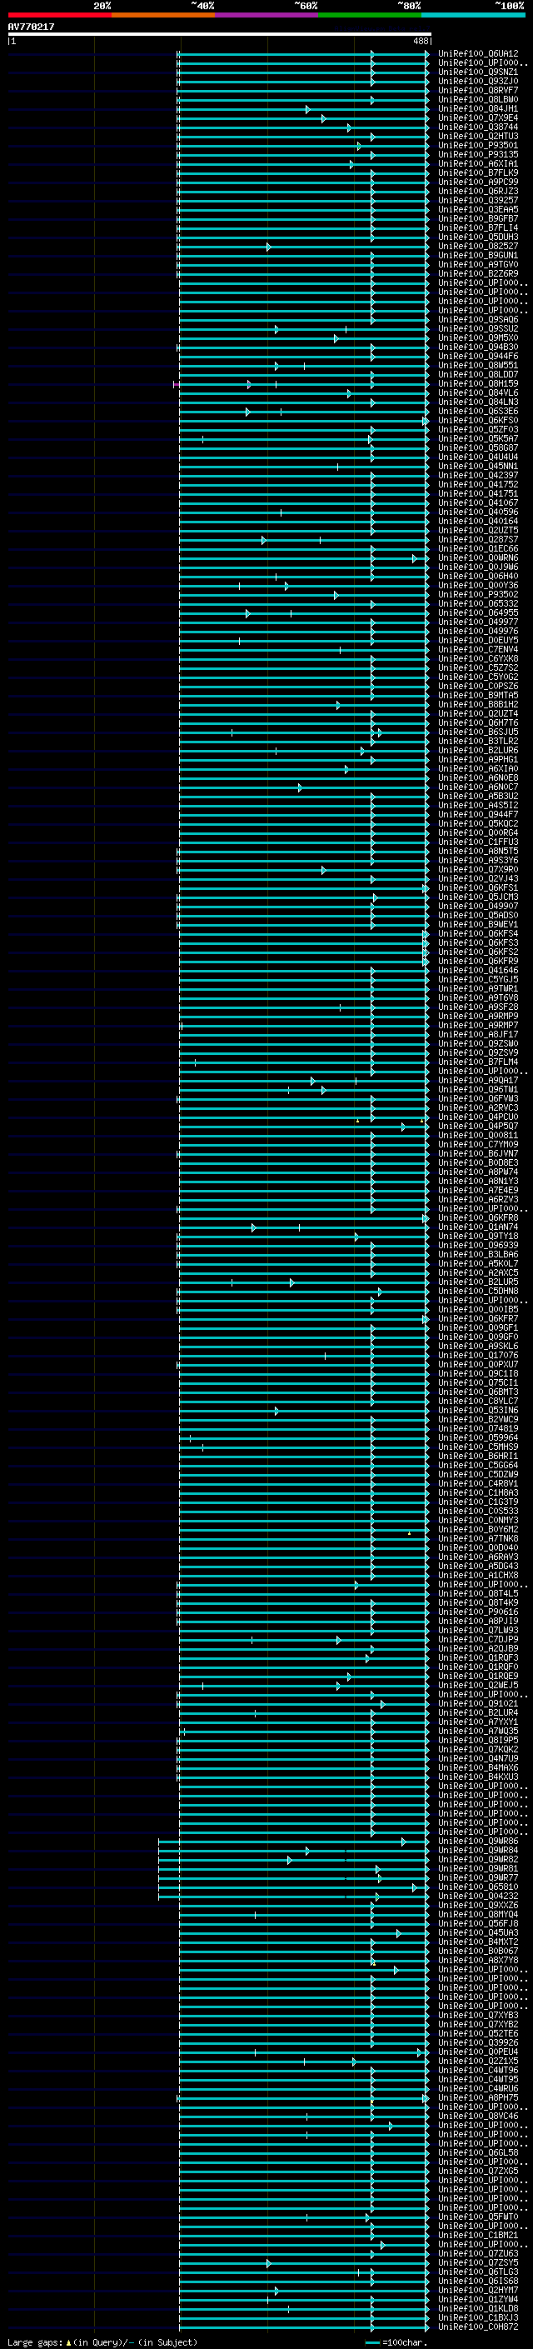533x2349 pixels.
Task: Select entry UniRef100_B9GFB7
Action: (x=478, y=218)
